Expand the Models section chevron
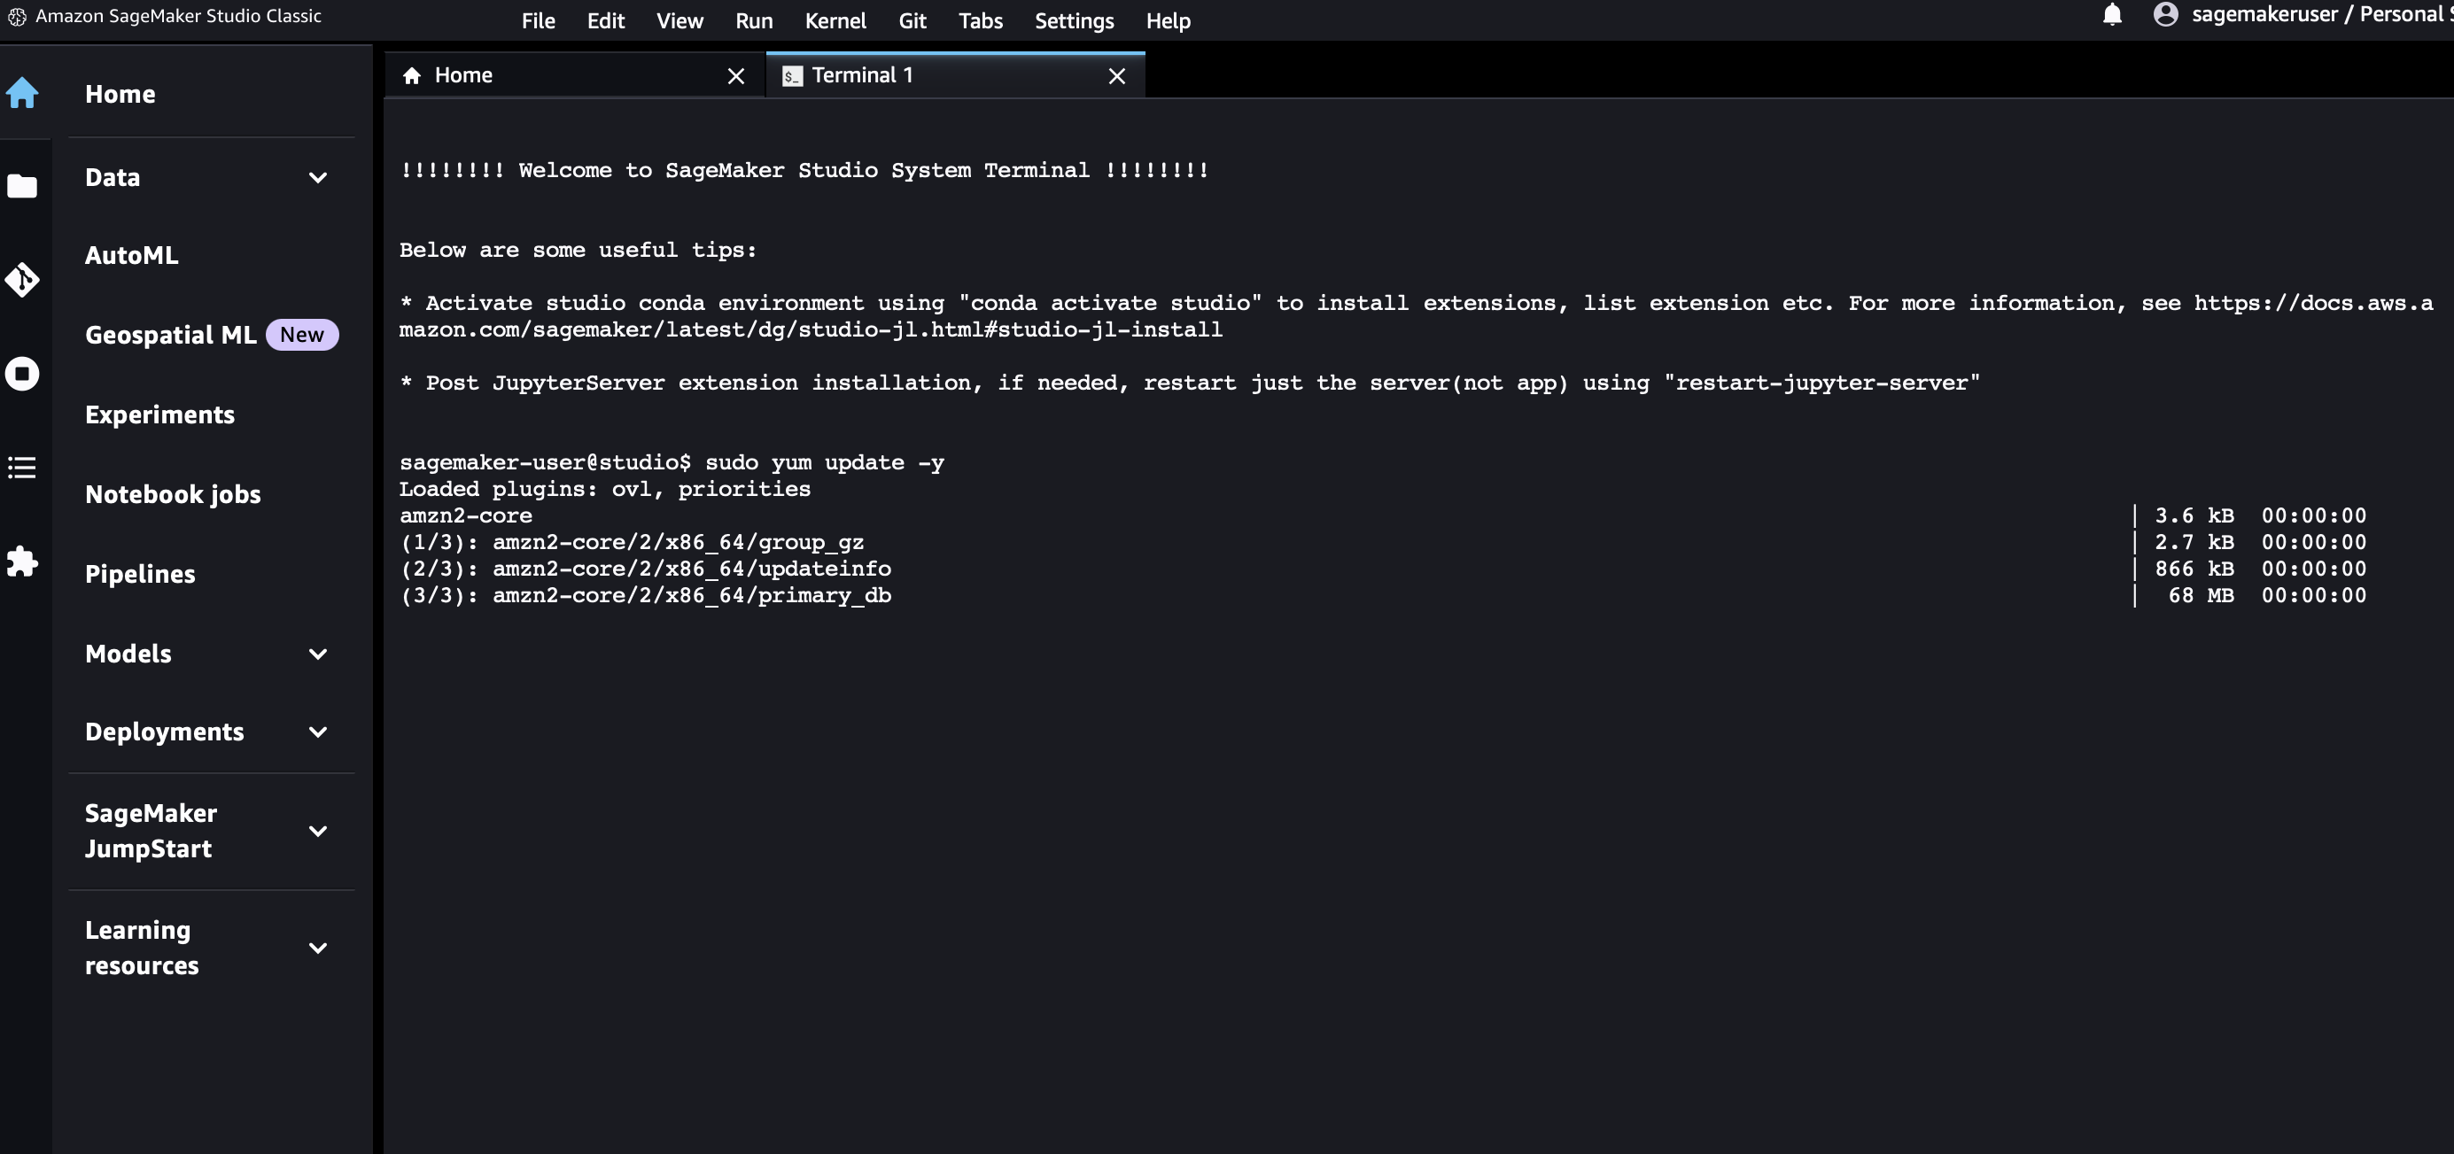This screenshot has height=1154, width=2454. pos(318,654)
